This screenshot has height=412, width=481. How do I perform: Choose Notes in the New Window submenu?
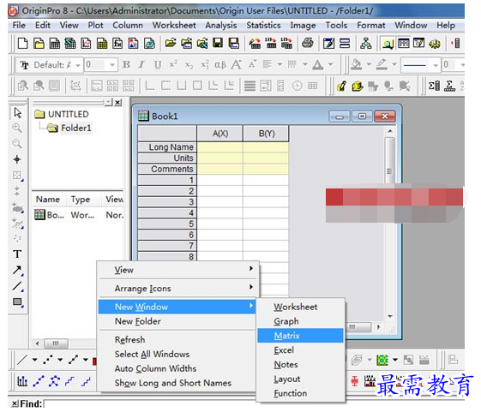pos(300,364)
